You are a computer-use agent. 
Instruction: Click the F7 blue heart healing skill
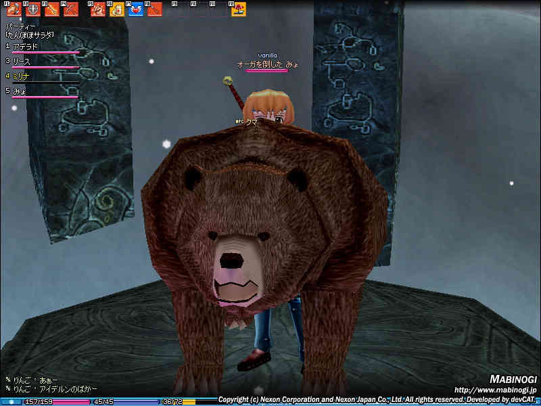136,9
